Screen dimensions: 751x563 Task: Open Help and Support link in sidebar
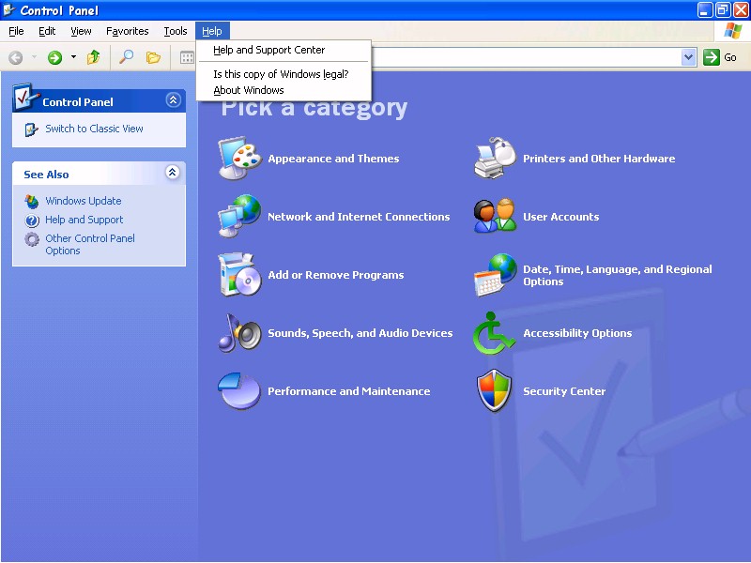click(84, 220)
